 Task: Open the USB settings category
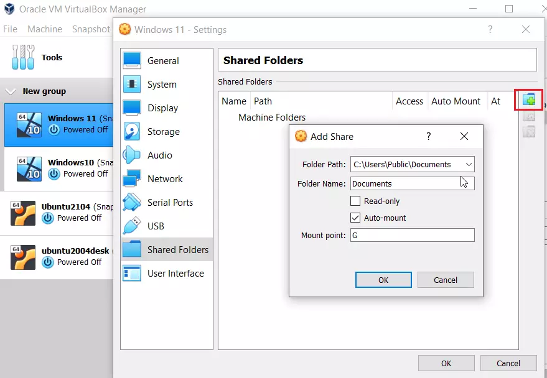coord(167,226)
